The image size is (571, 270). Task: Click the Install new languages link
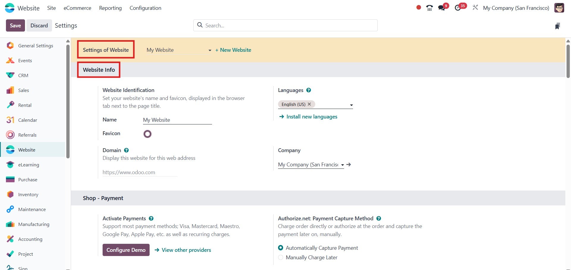click(x=311, y=117)
